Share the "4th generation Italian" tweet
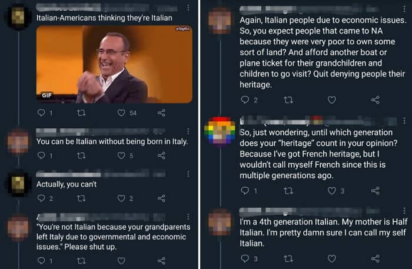Screen dimensions: 412x269 click(x=375, y=258)
